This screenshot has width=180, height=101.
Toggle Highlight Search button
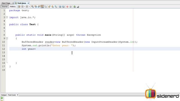[x=42, y=7]
